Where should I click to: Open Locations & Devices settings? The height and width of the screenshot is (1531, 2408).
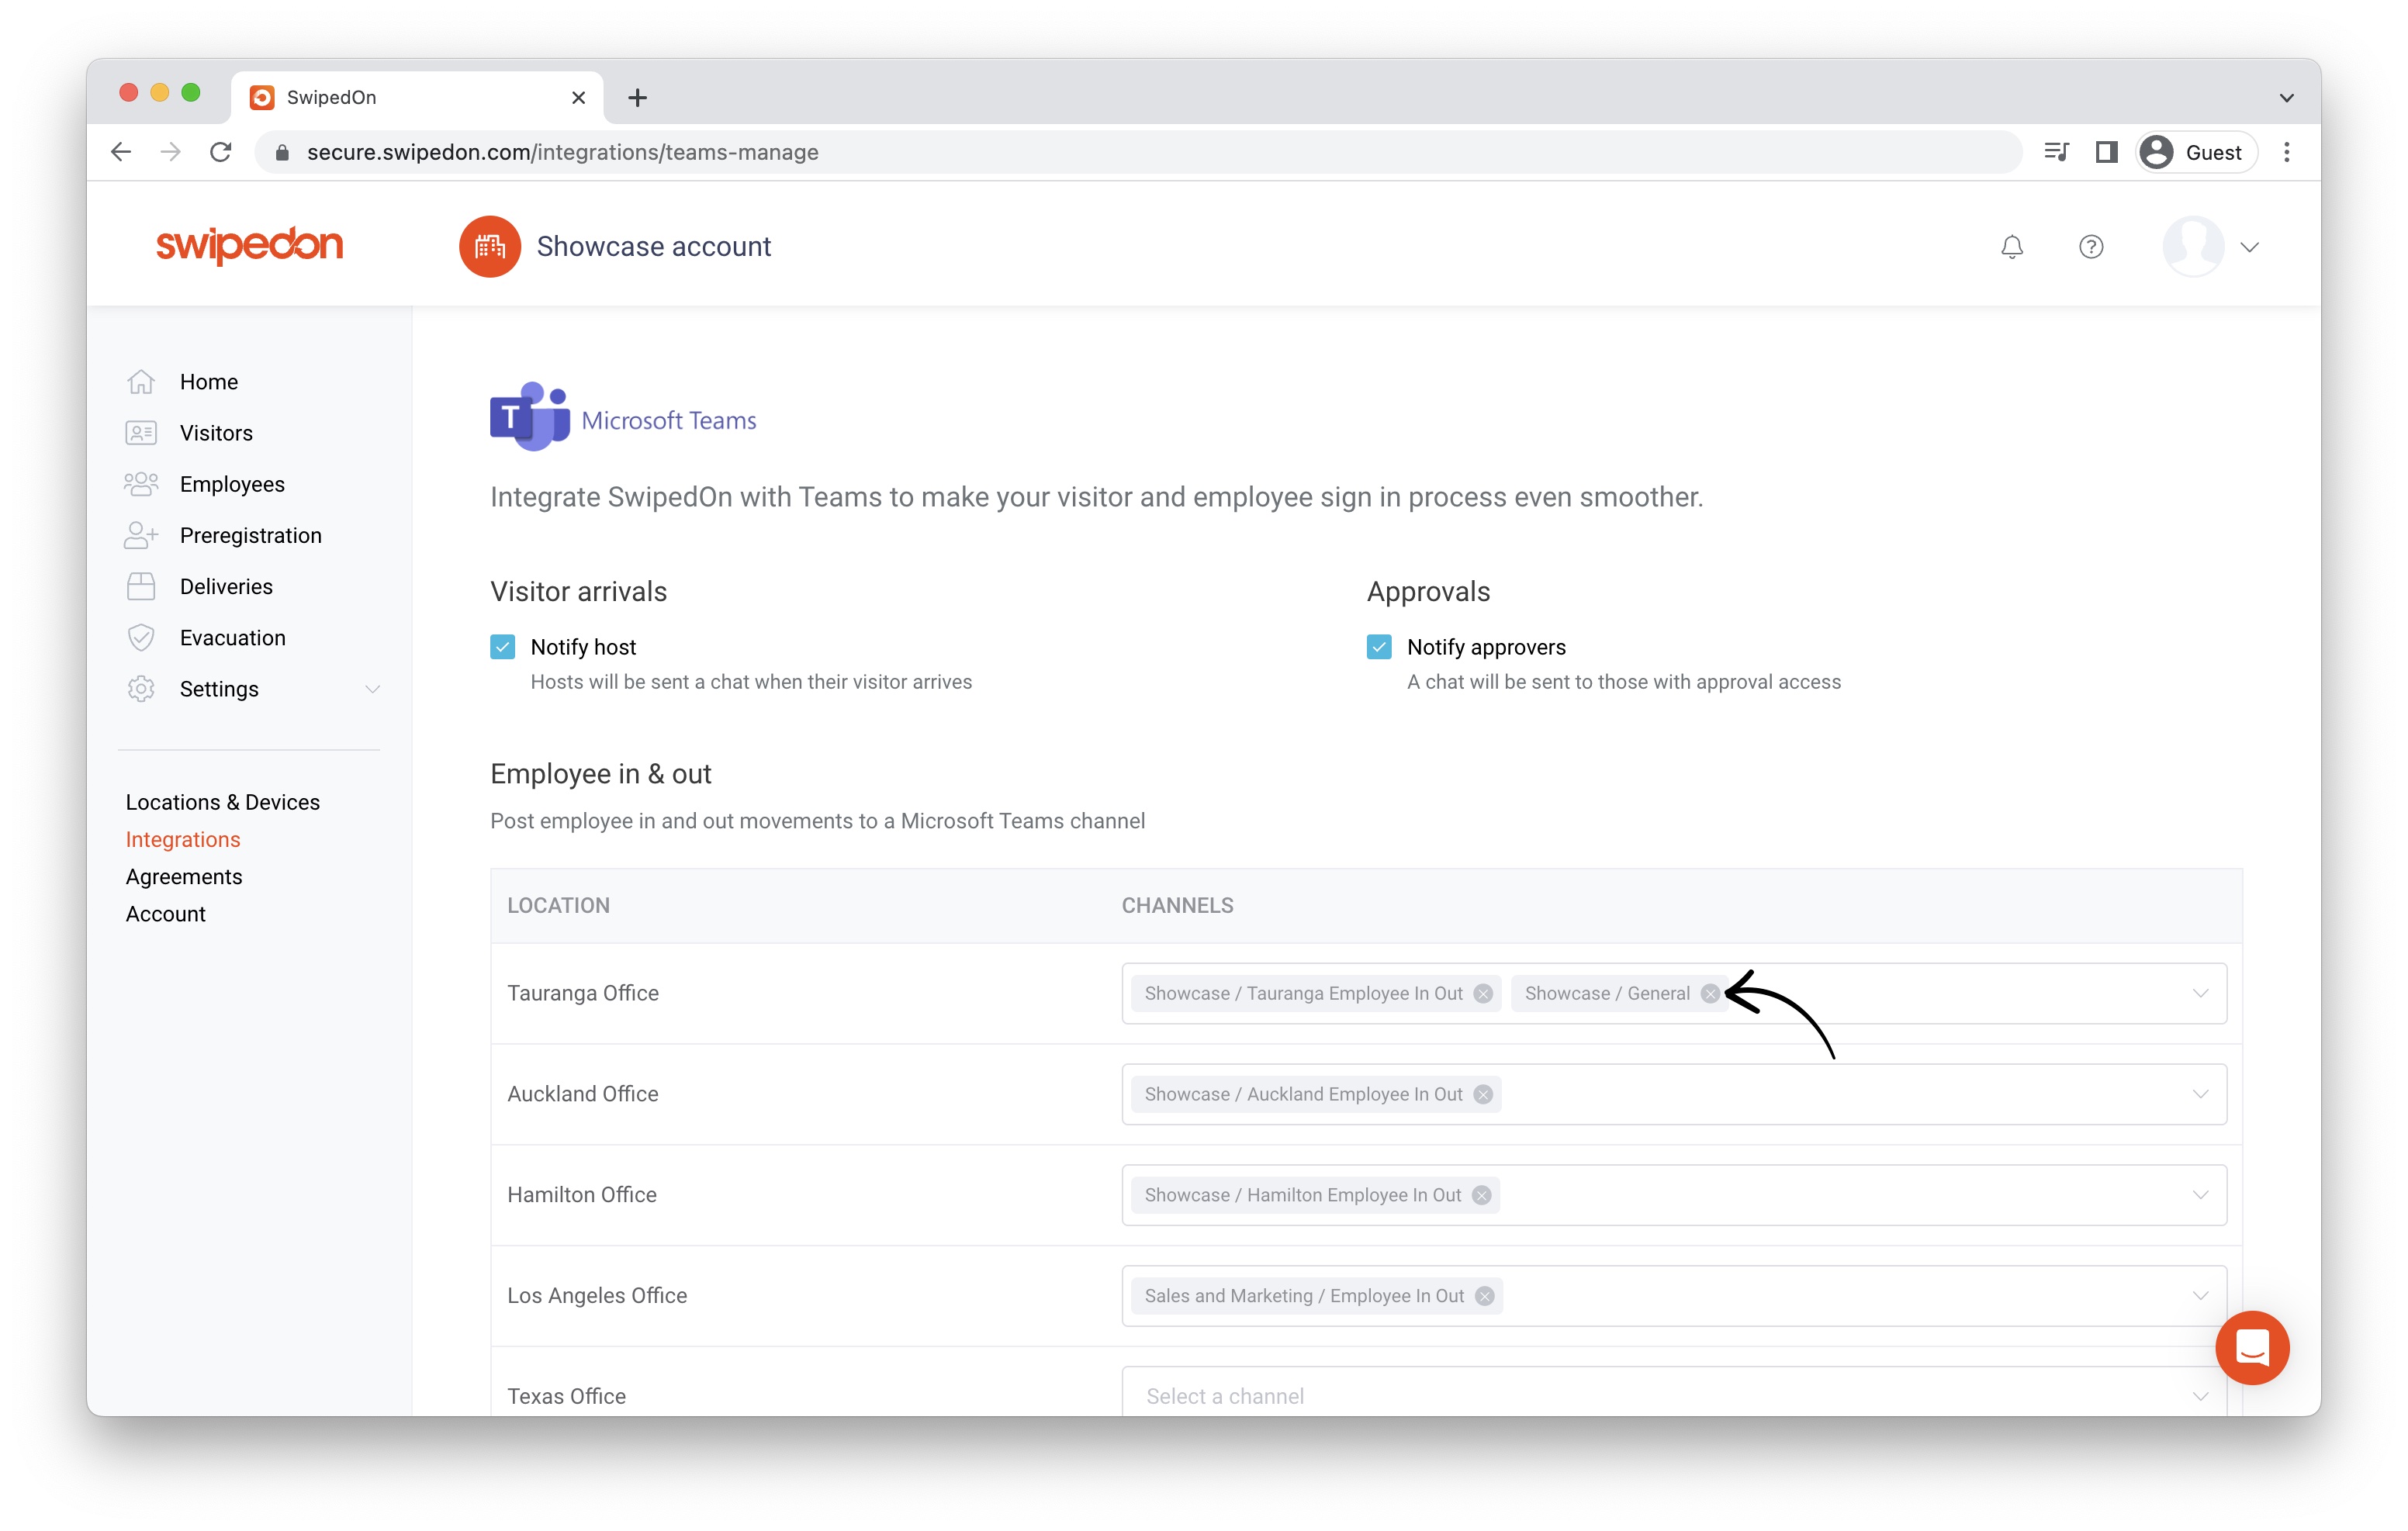point(223,802)
